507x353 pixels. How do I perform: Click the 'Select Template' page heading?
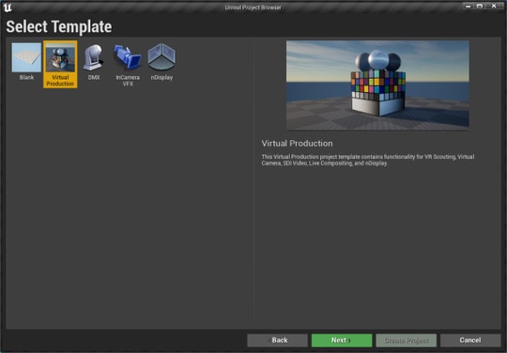[59, 27]
